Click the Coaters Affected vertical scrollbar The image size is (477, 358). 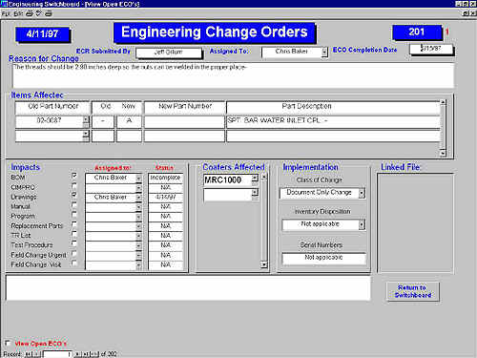[264, 221]
